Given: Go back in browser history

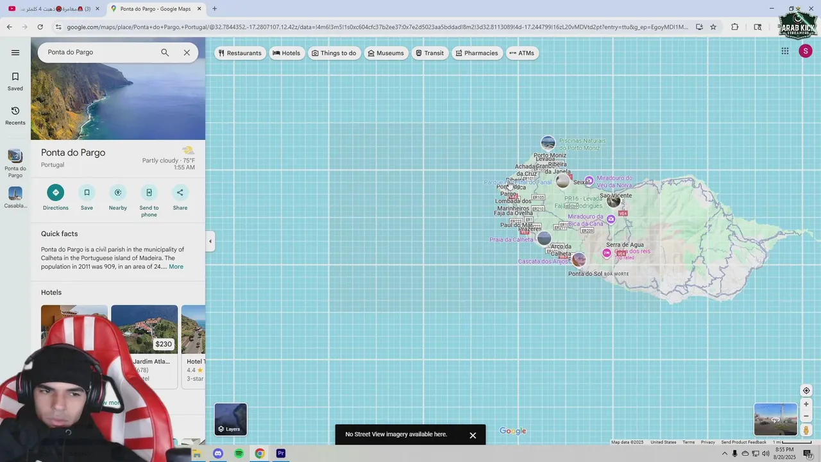Looking at the screenshot, I should click(9, 27).
